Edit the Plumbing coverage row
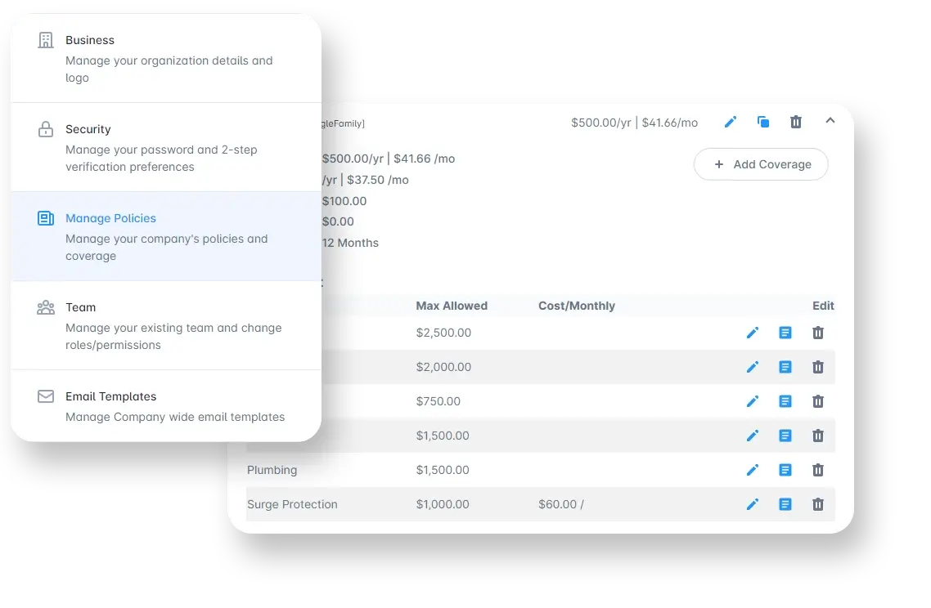 point(753,470)
